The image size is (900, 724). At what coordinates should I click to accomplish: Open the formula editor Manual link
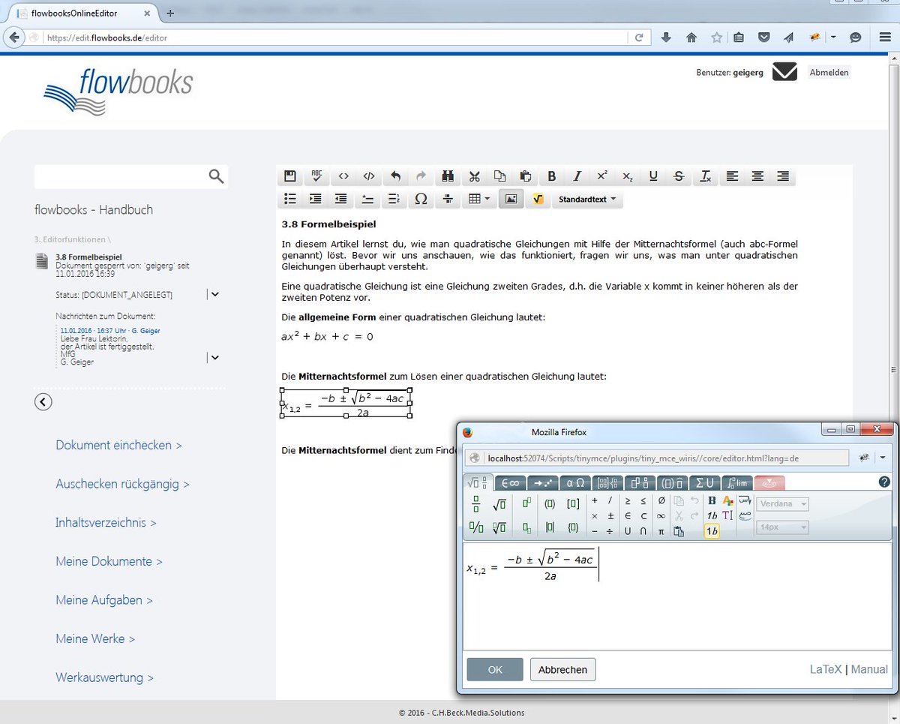coord(869,669)
